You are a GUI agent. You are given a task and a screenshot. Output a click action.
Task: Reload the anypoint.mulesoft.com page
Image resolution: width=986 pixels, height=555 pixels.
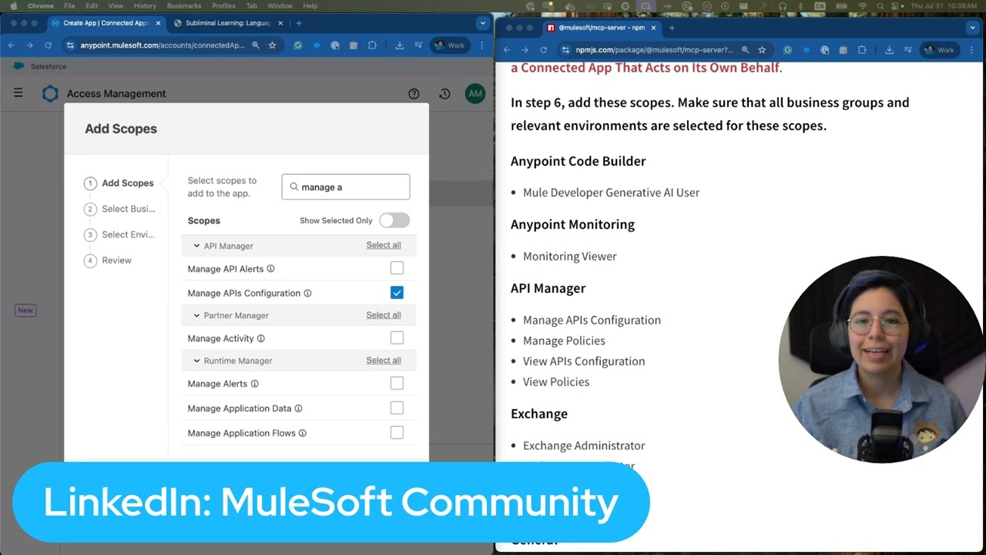pos(48,45)
